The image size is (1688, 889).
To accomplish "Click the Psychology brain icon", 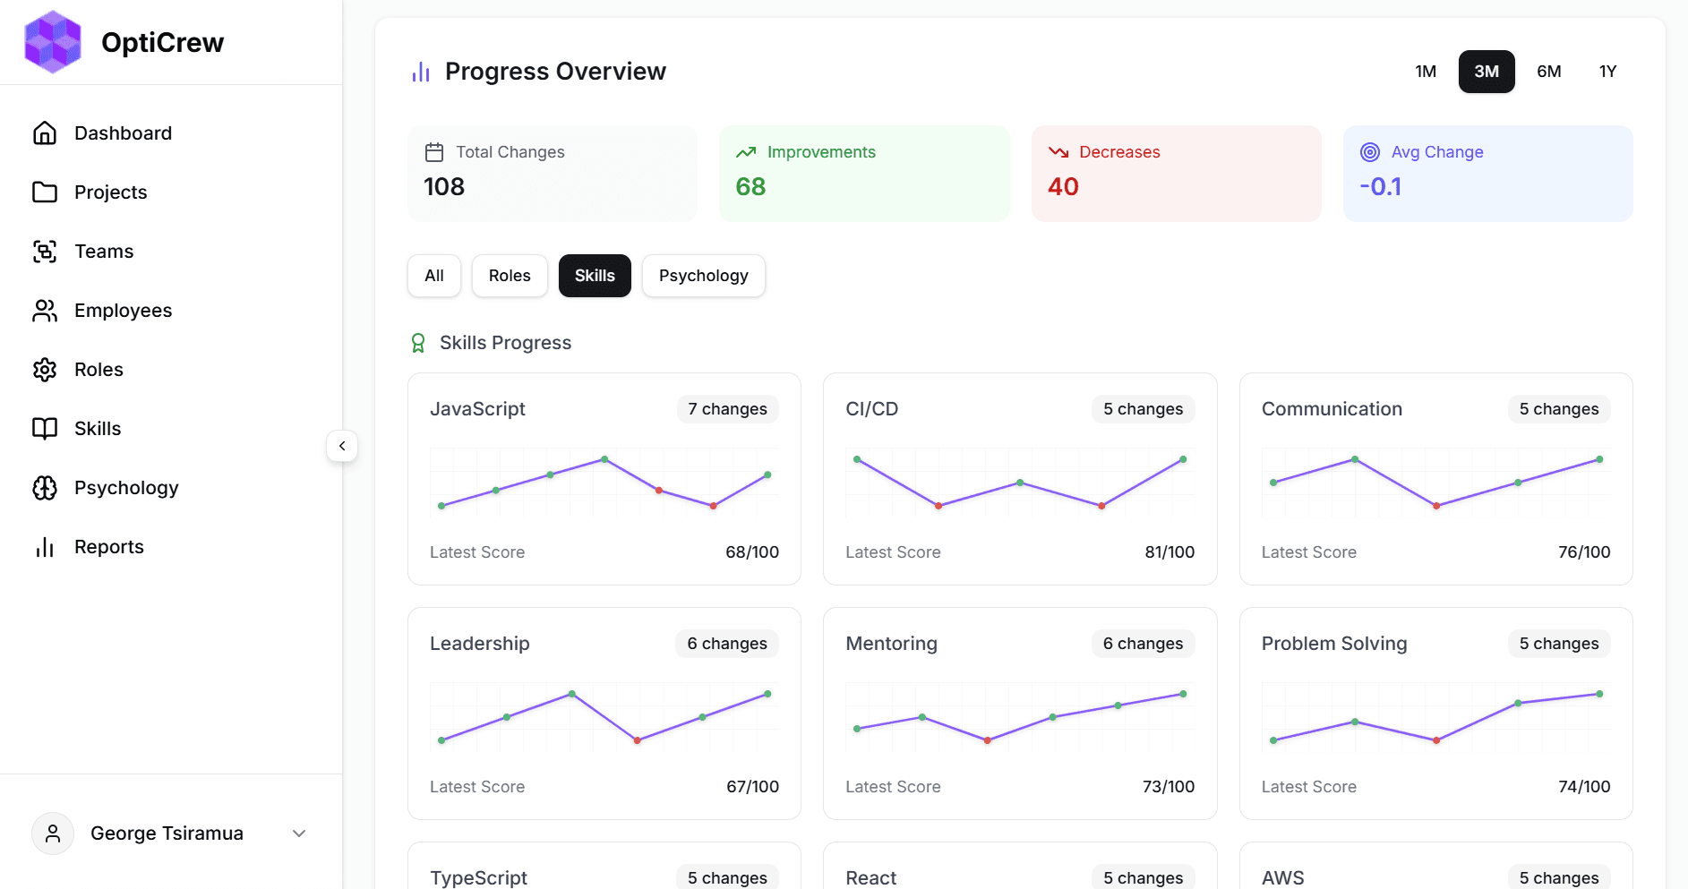I will point(45,487).
